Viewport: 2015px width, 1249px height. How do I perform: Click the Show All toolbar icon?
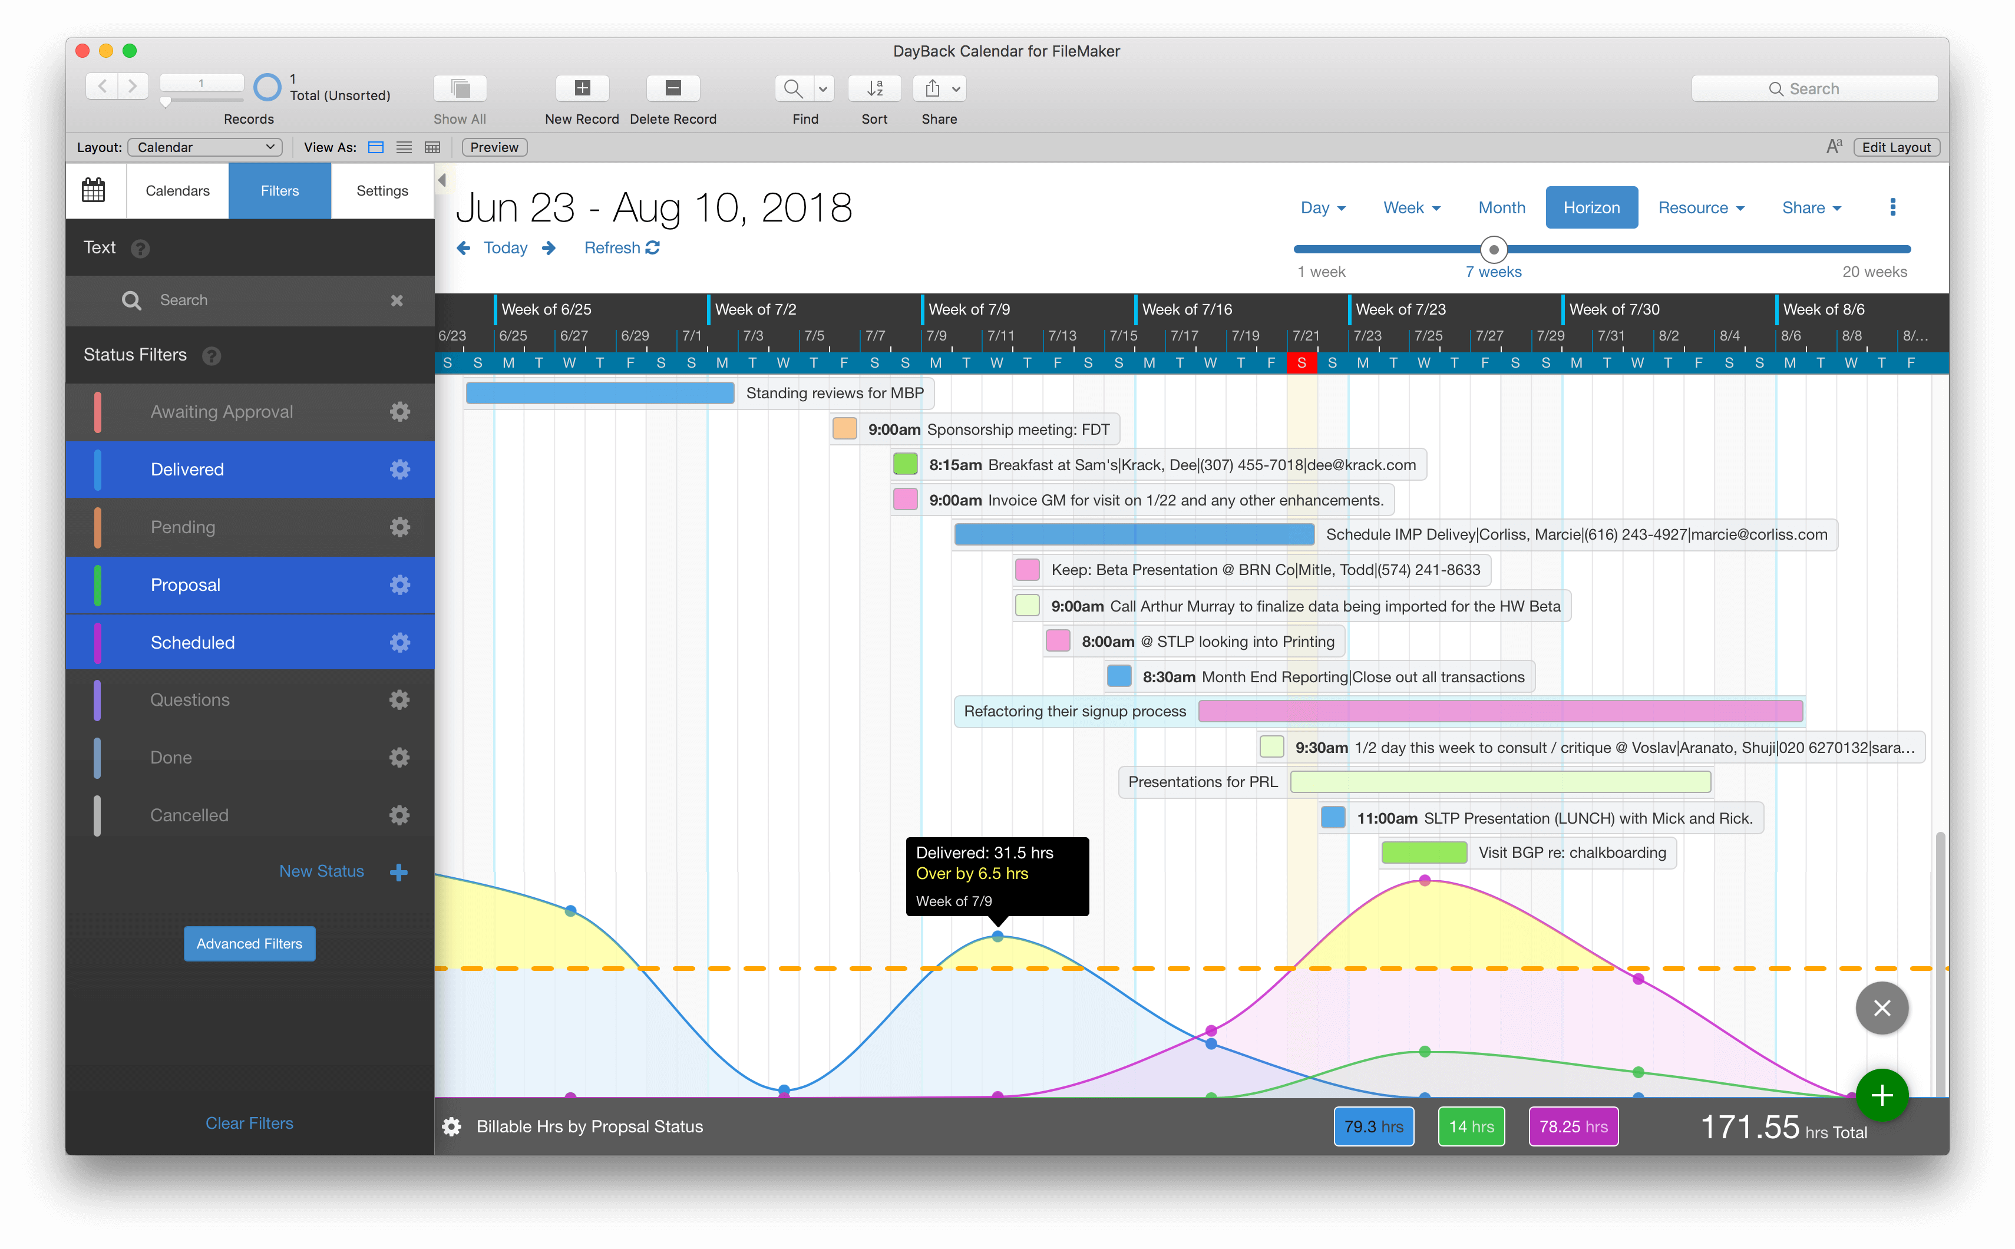pos(460,88)
